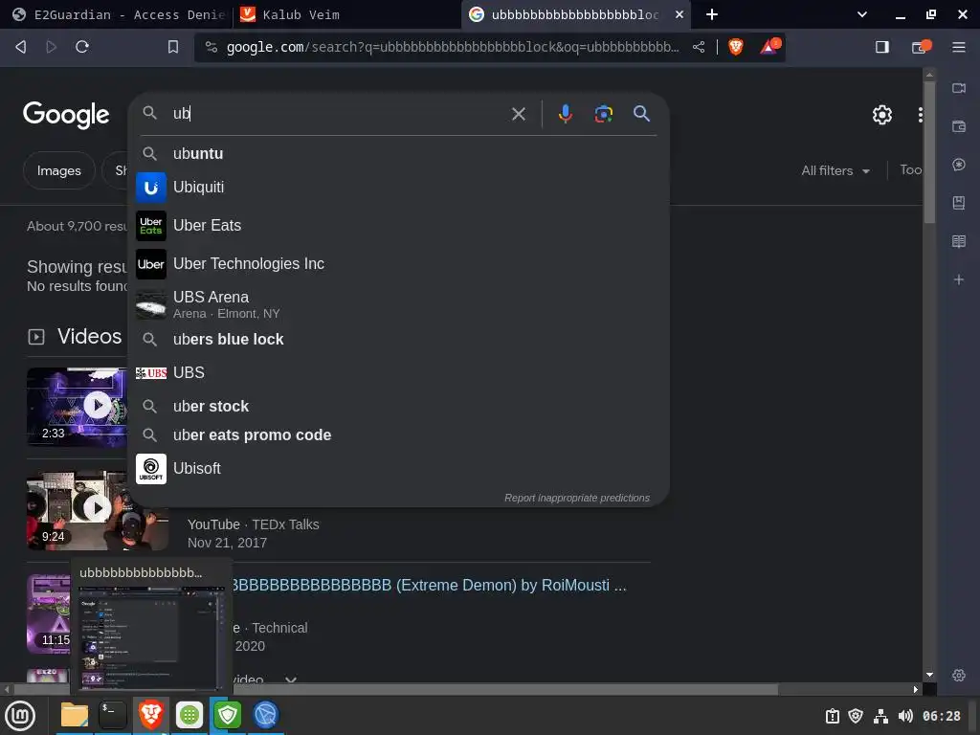Open Brave Rewards triangle icon
Image resolution: width=980 pixels, height=735 pixels.
769,47
